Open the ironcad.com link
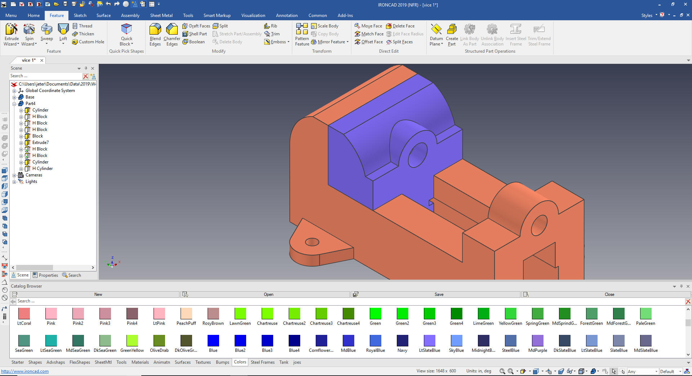The width and height of the screenshot is (692, 376). 25,371
